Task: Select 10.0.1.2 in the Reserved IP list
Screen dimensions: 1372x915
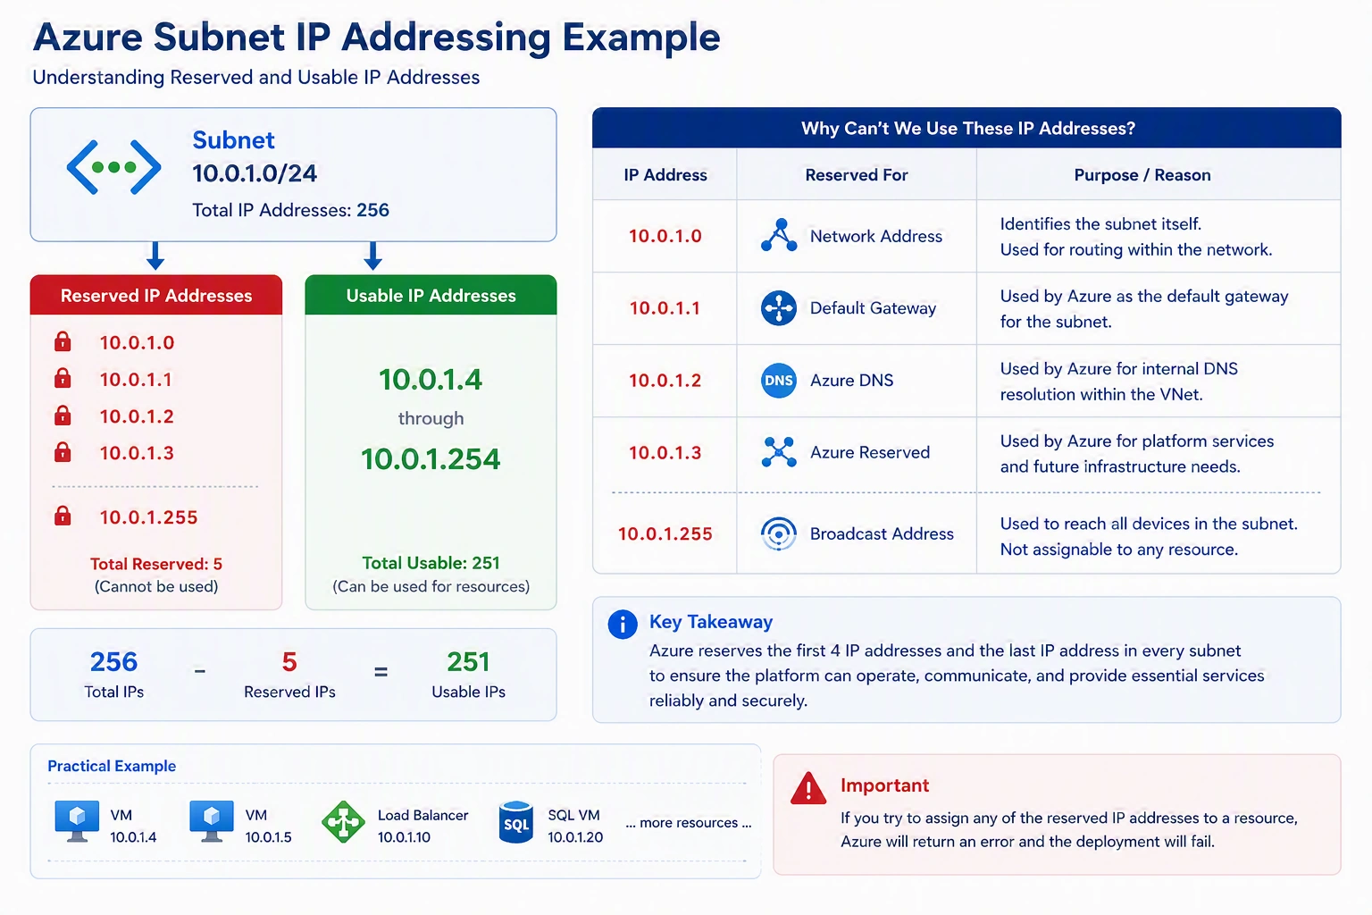Action: click(x=137, y=416)
